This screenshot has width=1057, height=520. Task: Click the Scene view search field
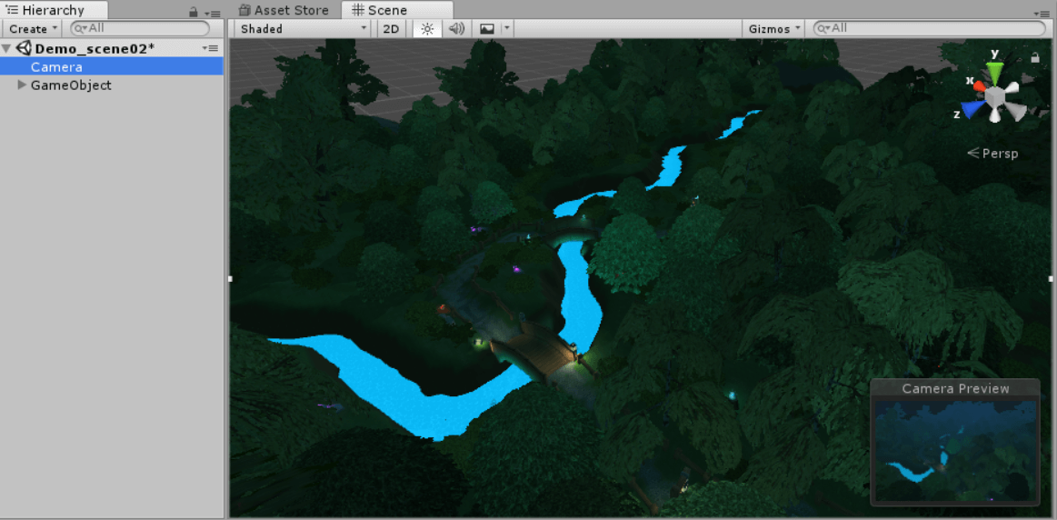click(x=930, y=28)
